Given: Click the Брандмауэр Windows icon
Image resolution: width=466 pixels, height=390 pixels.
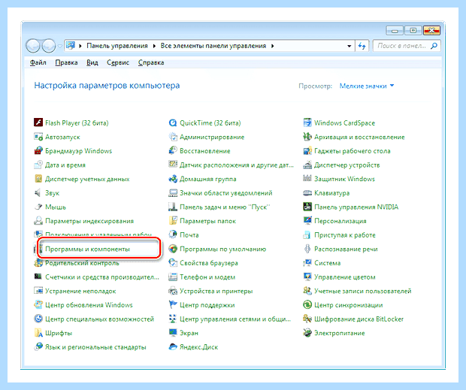Looking at the screenshot, I should (x=38, y=150).
